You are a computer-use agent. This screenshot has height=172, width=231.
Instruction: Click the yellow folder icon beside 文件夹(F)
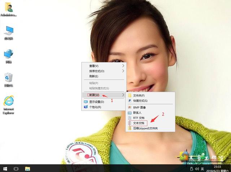pyautogui.click(x=130, y=96)
